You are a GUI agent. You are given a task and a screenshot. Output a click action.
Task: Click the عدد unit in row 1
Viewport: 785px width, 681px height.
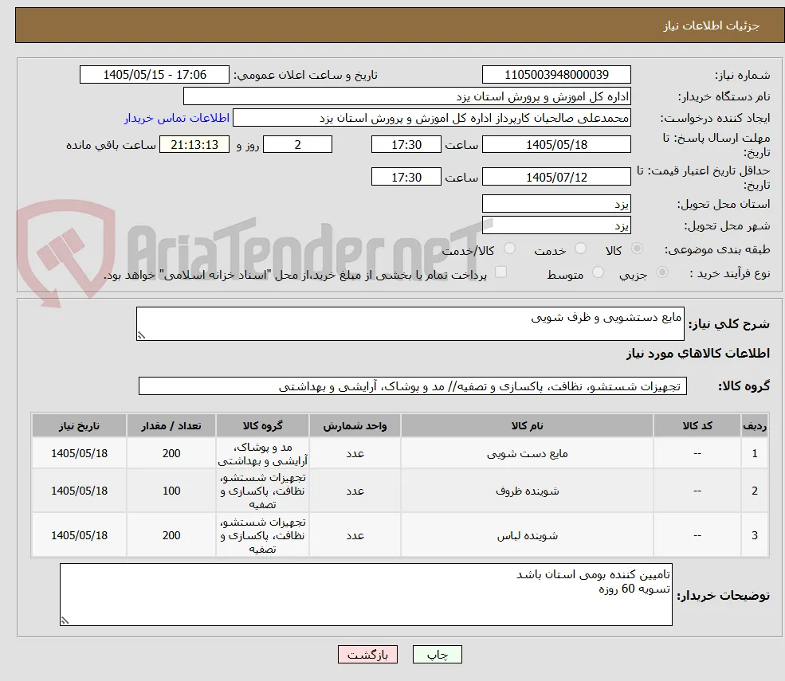point(355,454)
